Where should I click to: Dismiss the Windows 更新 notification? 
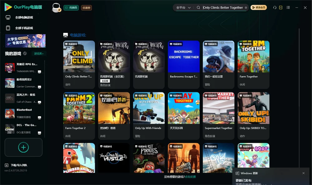click(x=304, y=173)
